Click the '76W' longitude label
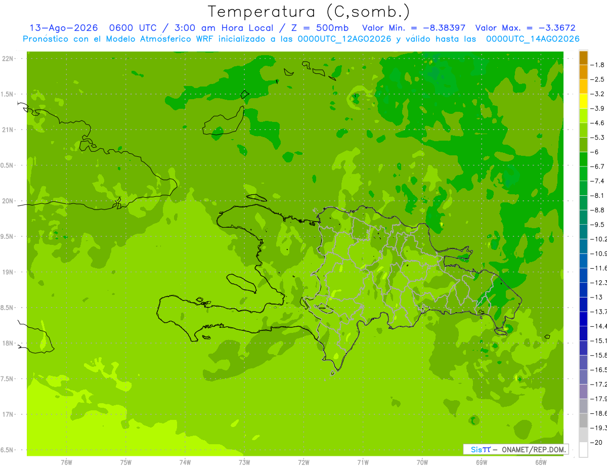 coord(66,462)
